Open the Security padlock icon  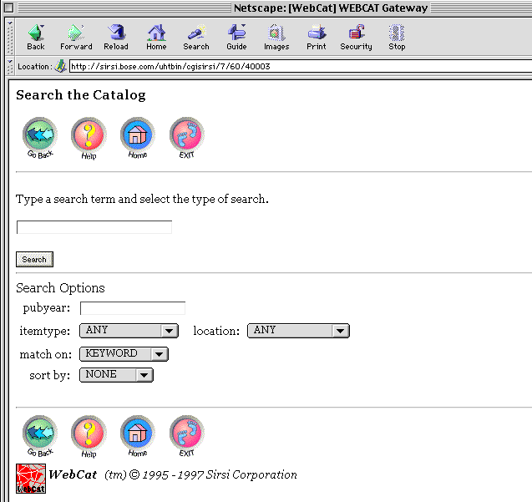(356, 36)
